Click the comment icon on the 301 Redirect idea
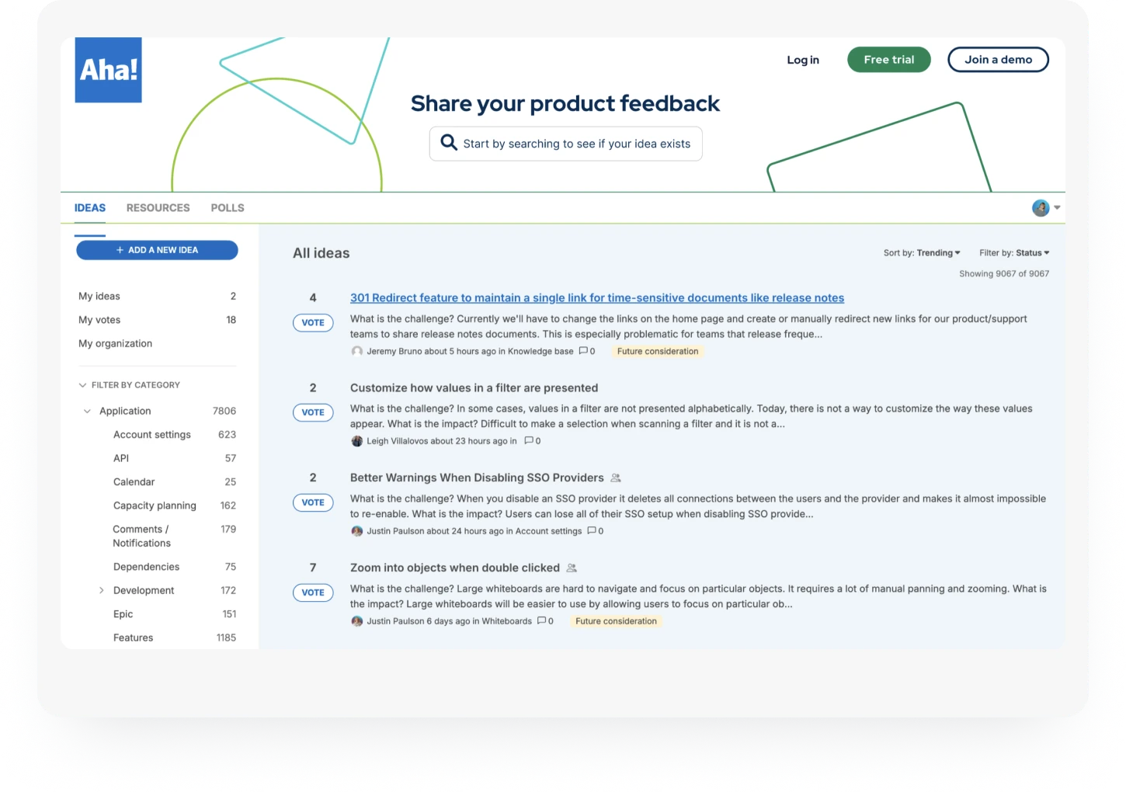The width and height of the screenshot is (1126, 792). (x=585, y=351)
